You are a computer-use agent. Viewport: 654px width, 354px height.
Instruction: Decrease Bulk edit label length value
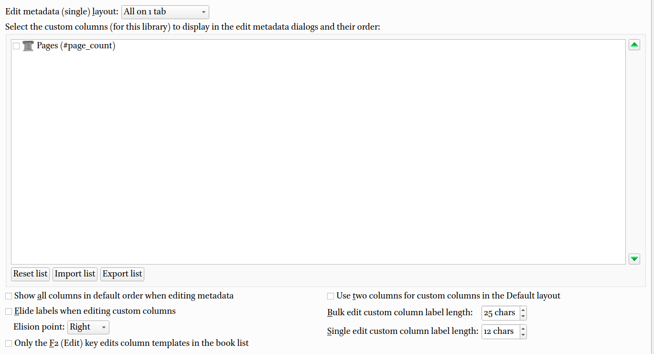click(x=523, y=316)
